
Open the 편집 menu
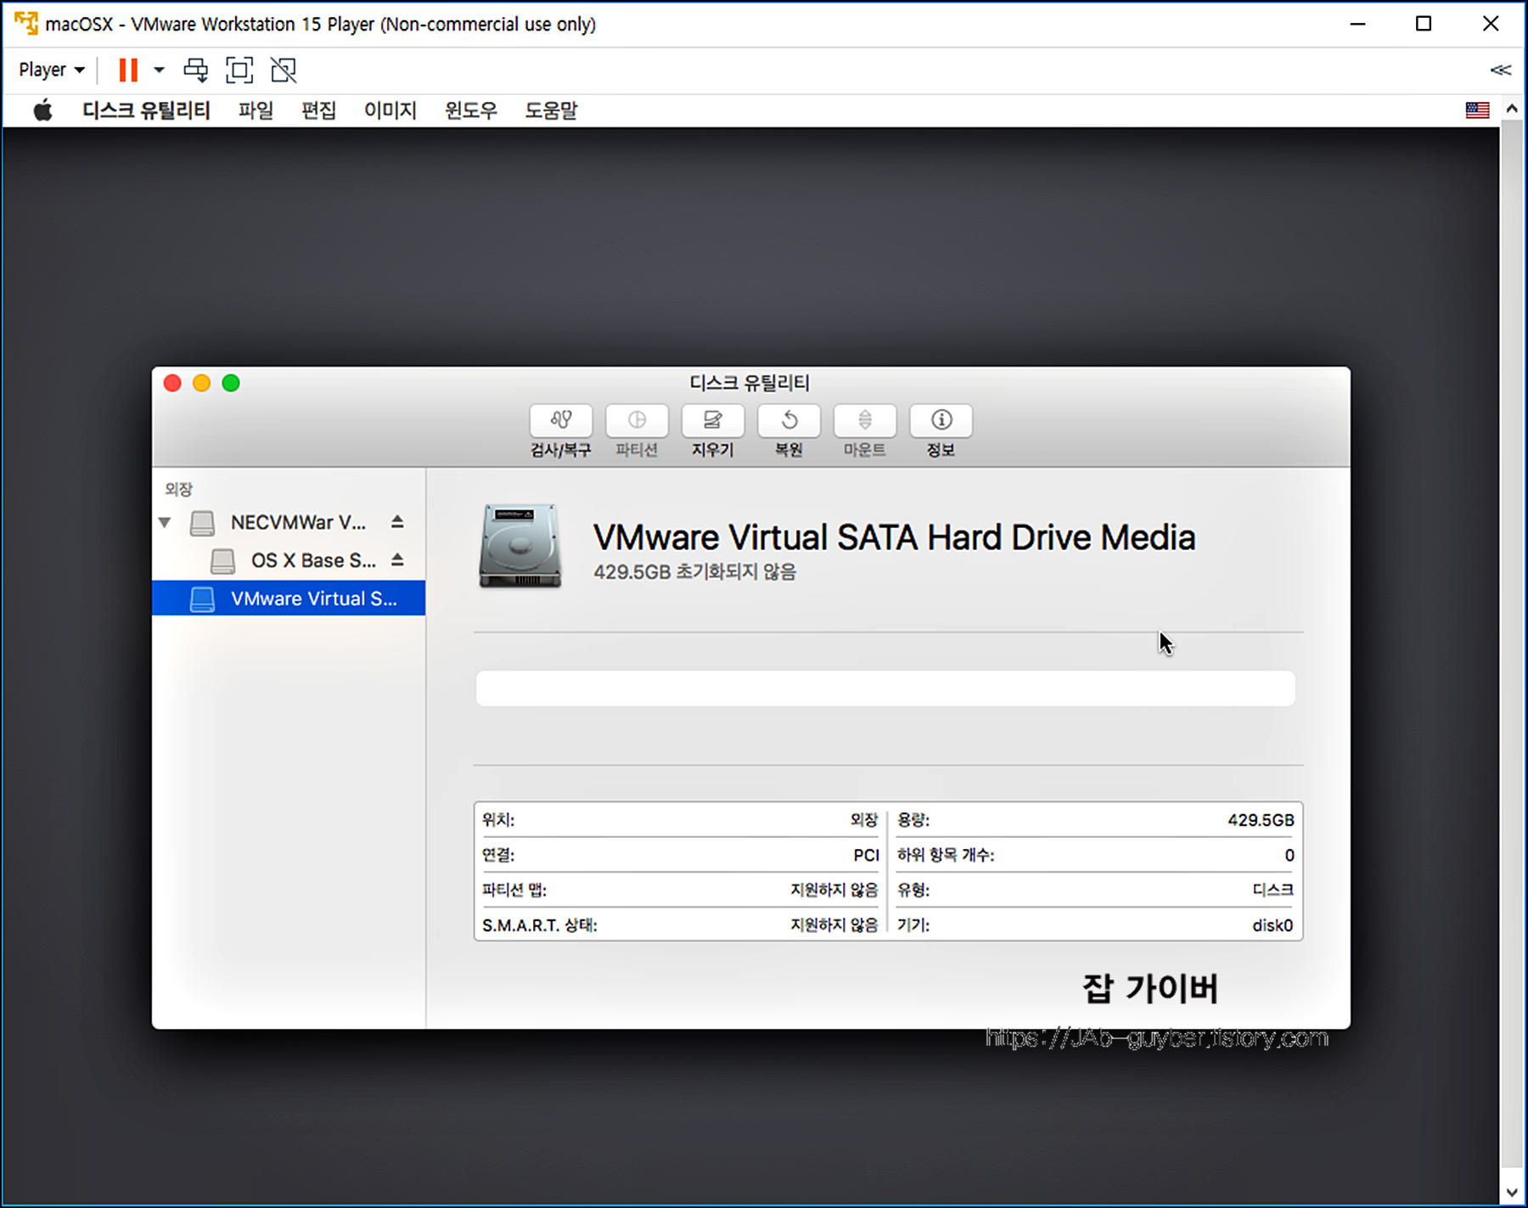point(319,110)
